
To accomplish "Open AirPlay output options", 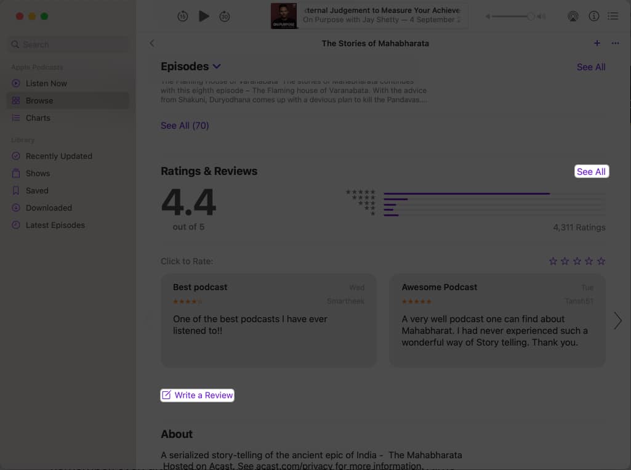I will (x=573, y=17).
